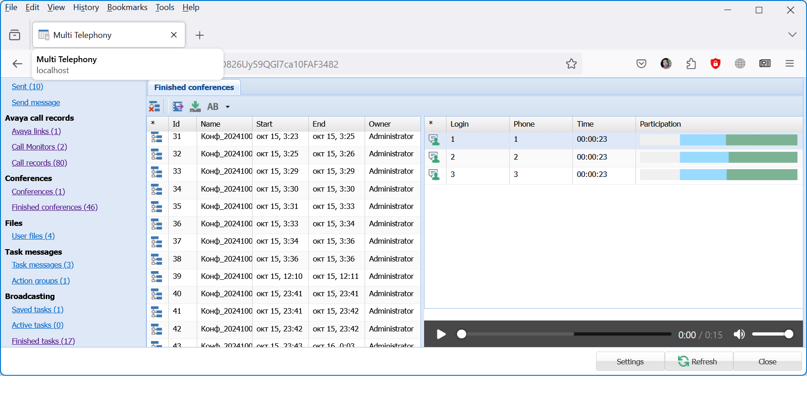Click the audio playback seek bar
The width and height of the screenshot is (807, 395).
click(x=566, y=334)
